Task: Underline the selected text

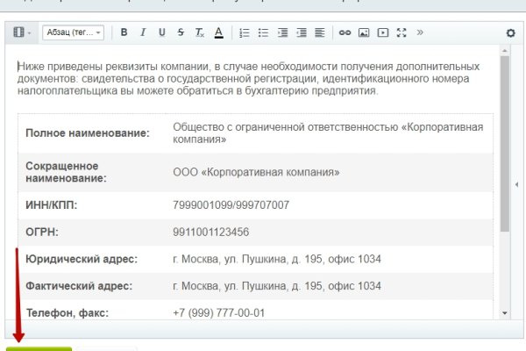Action: pos(161,32)
